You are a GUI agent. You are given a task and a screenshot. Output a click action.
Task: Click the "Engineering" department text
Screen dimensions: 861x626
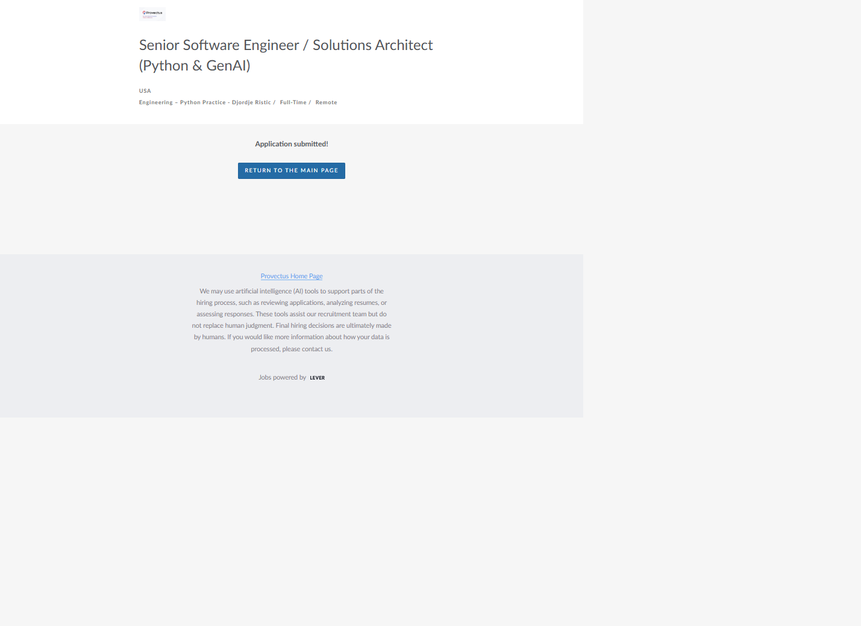click(x=155, y=102)
